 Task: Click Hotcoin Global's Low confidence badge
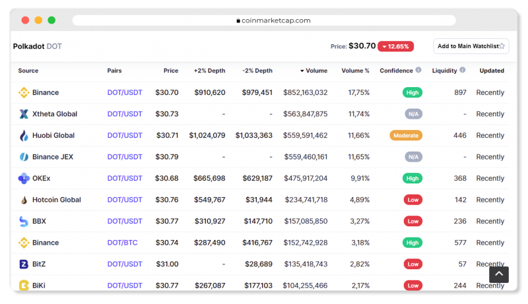coord(413,200)
